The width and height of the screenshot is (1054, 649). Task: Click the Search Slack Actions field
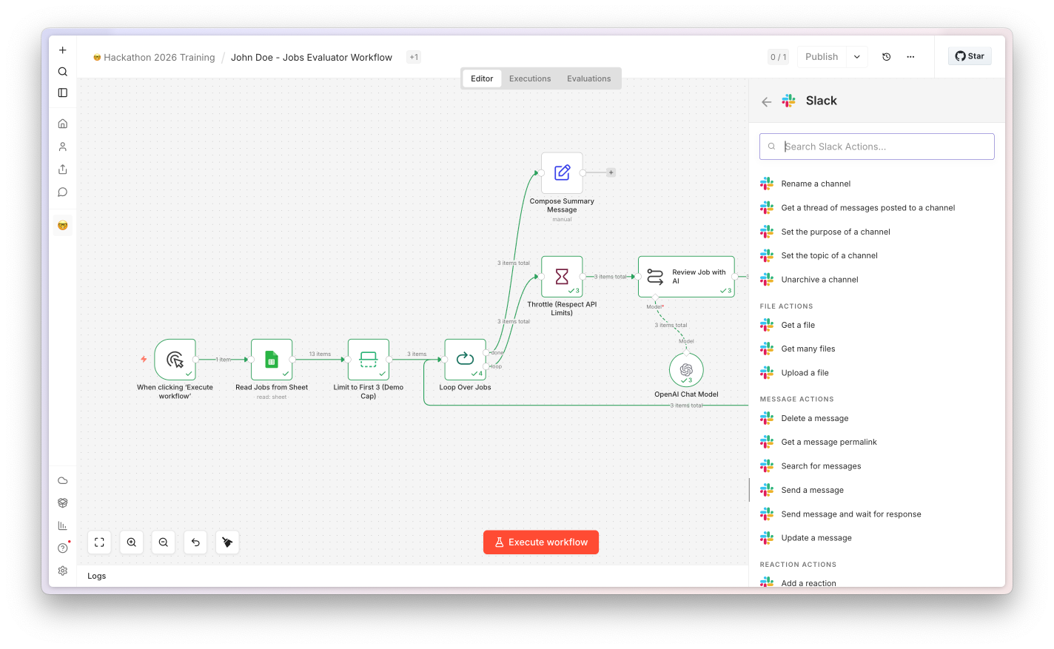[877, 147]
